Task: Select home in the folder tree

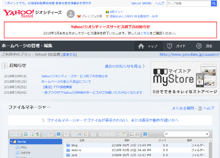Action: (36, 142)
